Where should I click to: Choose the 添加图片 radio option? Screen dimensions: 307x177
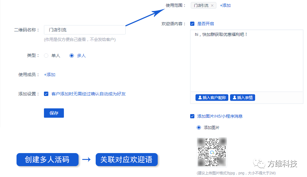(x=199, y=128)
